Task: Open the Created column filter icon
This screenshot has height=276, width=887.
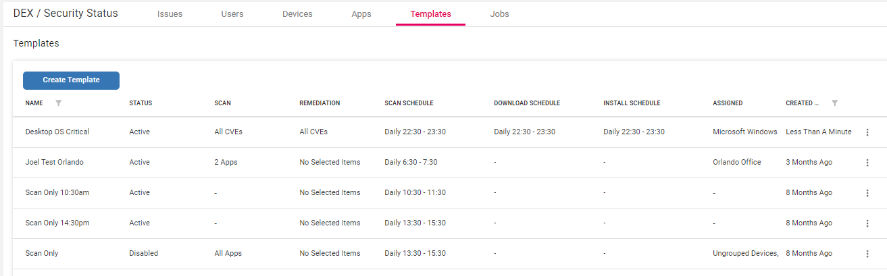Action: [835, 103]
